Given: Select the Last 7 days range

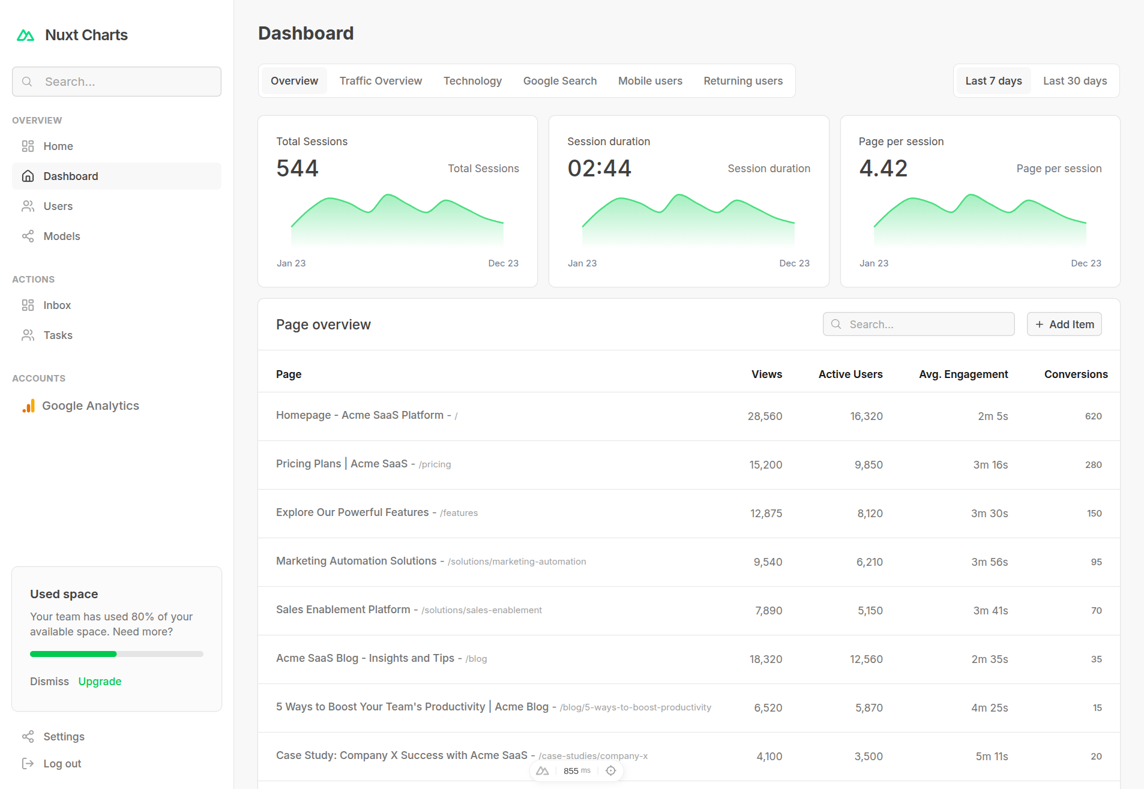Looking at the screenshot, I should pos(993,81).
